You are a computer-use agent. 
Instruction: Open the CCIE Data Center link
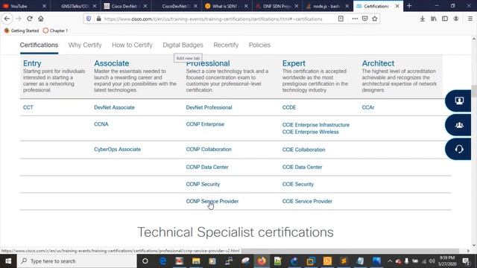click(x=302, y=167)
